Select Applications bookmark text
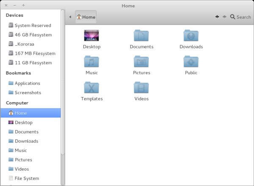Image resolution: width=254 pixels, height=186 pixels. tap(28, 83)
